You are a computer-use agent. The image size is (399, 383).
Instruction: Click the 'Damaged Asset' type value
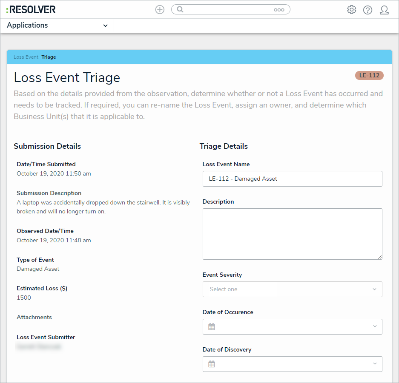[x=38, y=269]
